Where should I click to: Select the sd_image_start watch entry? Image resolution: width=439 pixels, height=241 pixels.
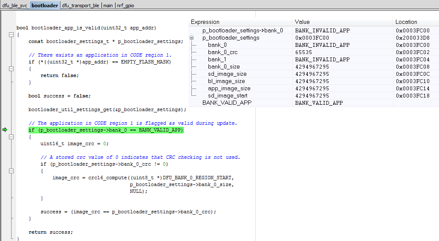(x=228, y=96)
